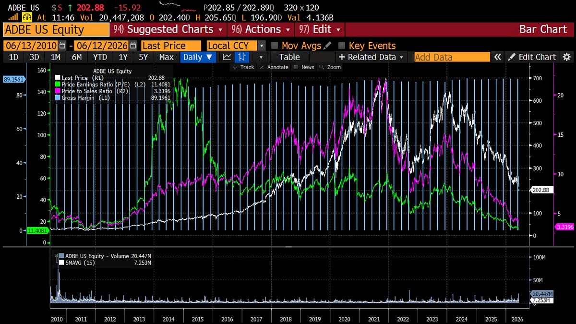Collapse panel with double chevron icon
576x324 pixels.
498,57
